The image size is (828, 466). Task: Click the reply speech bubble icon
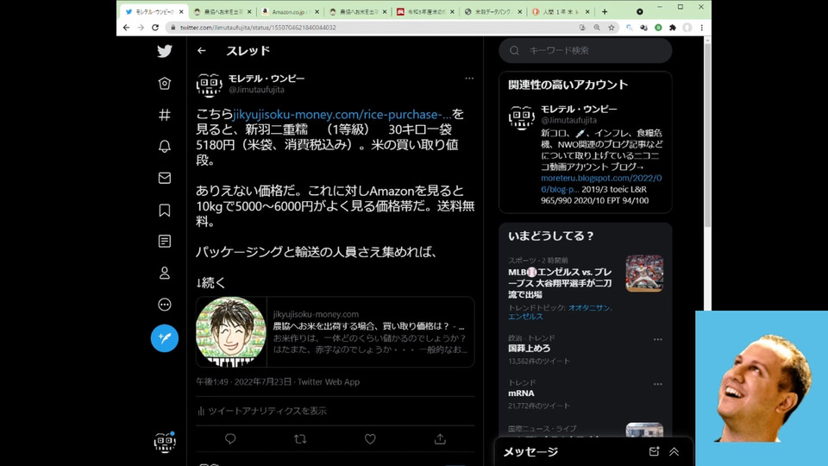pyautogui.click(x=230, y=438)
